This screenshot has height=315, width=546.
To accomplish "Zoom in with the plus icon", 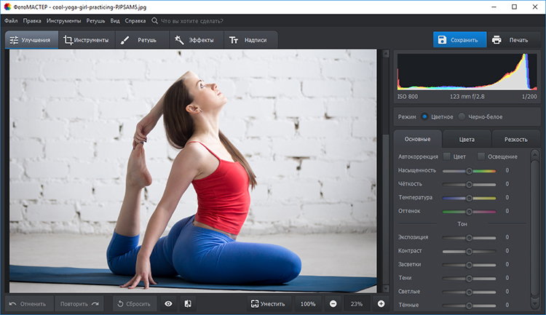I will (x=381, y=303).
